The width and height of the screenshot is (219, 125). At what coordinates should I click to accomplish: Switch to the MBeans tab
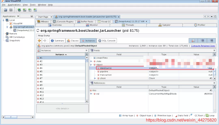[43, 22]
